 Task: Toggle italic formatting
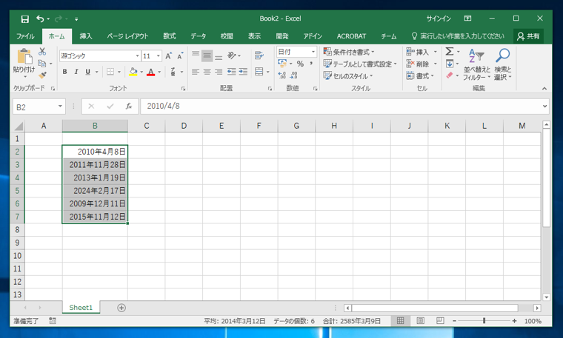click(x=76, y=72)
